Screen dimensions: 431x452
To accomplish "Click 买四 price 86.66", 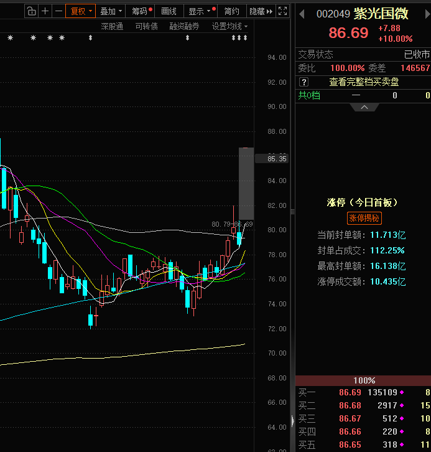I will (350, 431).
